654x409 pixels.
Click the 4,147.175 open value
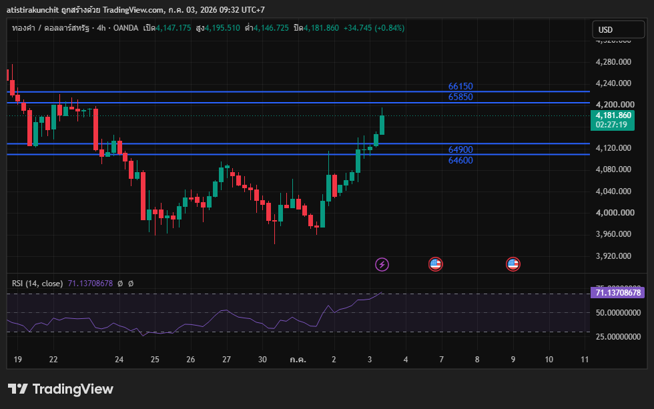173,28
